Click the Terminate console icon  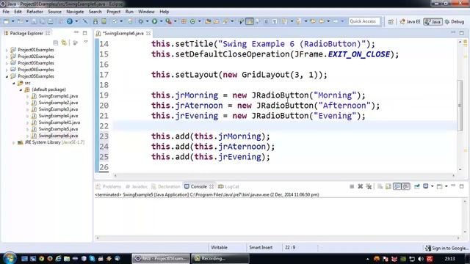click(x=352, y=186)
